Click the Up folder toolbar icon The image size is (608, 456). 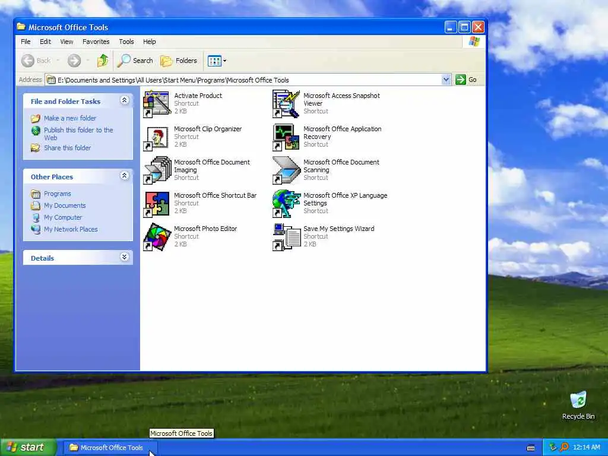[103, 61]
